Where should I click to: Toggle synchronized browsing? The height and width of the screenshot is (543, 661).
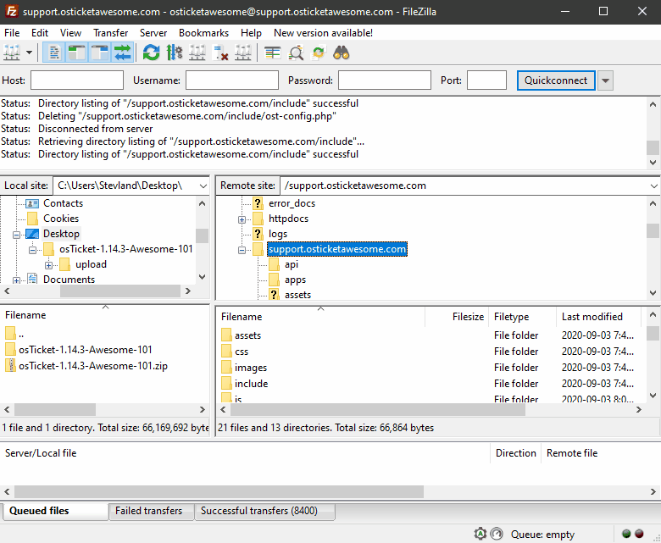click(x=319, y=53)
